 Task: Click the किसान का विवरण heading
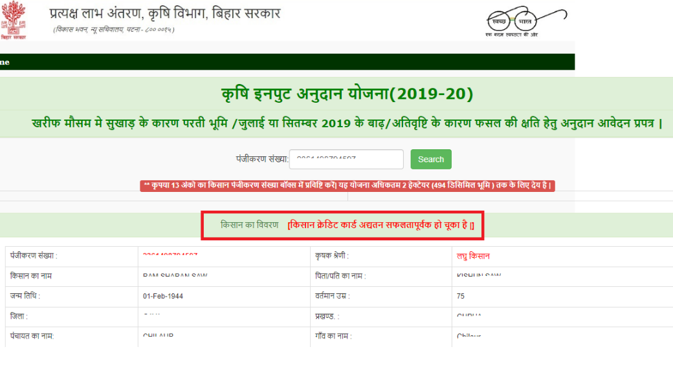(249, 225)
